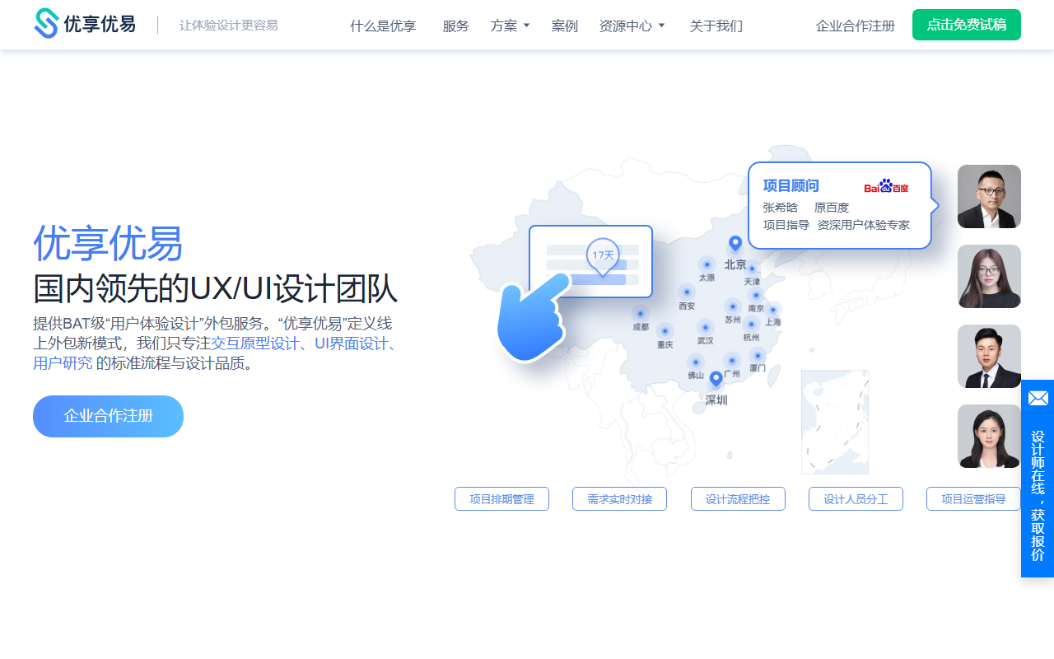Click the Baidu logo in consultant card
1054x659 pixels.
coord(886,186)
